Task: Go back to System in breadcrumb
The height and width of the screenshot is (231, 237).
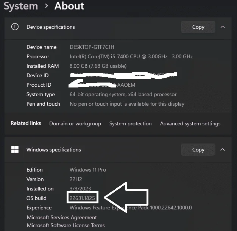Action: 21,6
